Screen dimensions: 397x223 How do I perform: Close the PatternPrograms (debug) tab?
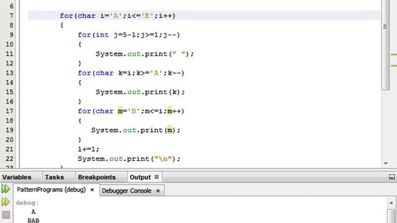pyautogui.click(x=92, y=190)
